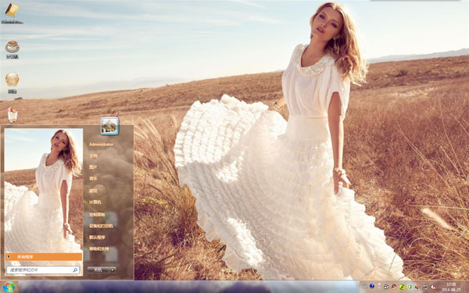The width and height of the screenshot is (469, 293).
Task: Open Devices and Printers (设备和打印机) entry
Action: 101,226
